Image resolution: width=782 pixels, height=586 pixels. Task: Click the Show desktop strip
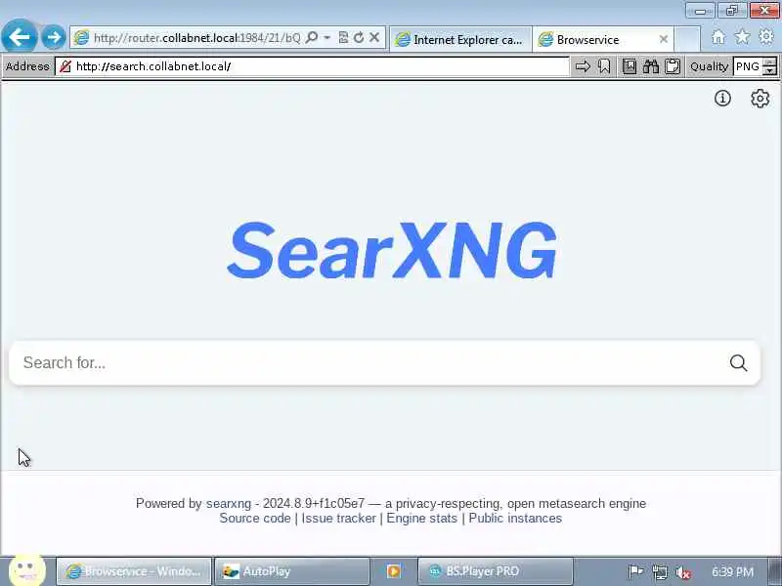[775, 571]
